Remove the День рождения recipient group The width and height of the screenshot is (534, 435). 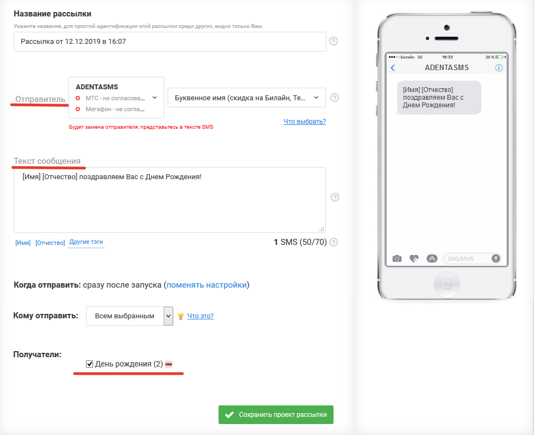coord(169,364)
